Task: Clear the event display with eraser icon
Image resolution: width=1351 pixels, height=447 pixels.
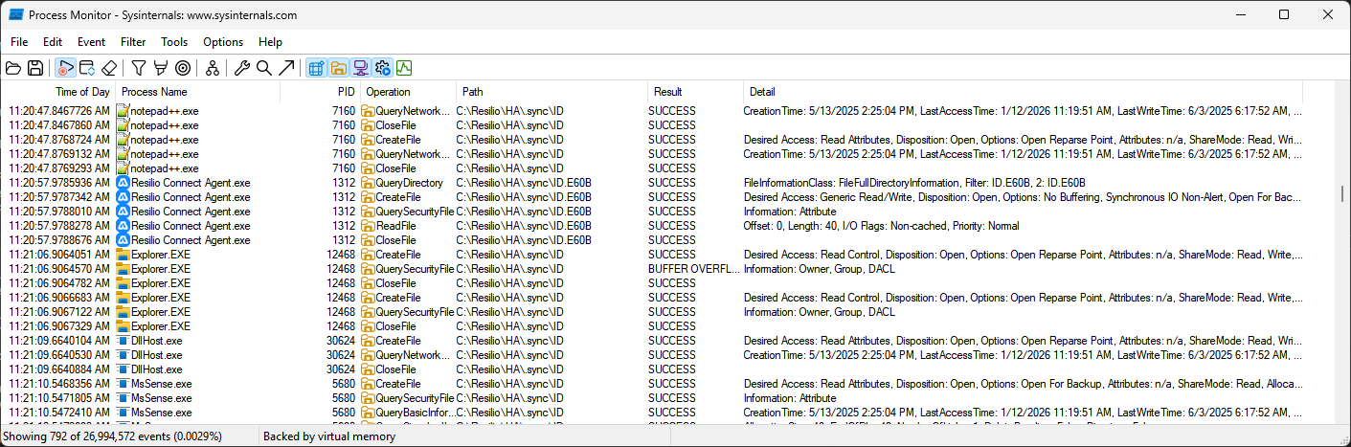Action: coord(109,68)
